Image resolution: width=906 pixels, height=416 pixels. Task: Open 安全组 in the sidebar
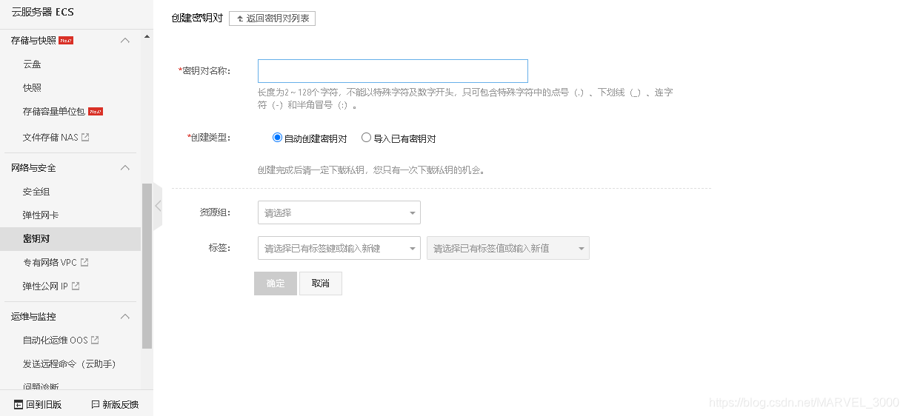pos(36,192)
